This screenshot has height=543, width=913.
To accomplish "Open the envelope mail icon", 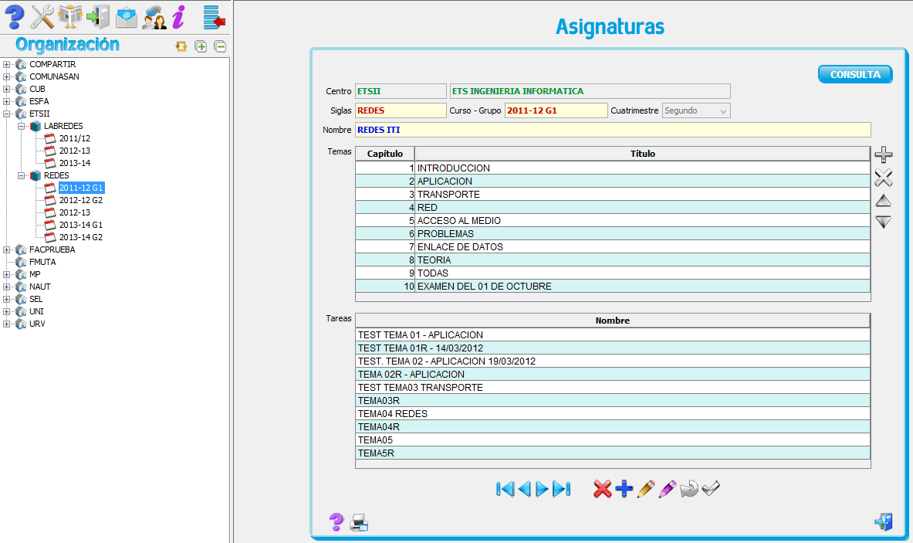I will 127,15.
